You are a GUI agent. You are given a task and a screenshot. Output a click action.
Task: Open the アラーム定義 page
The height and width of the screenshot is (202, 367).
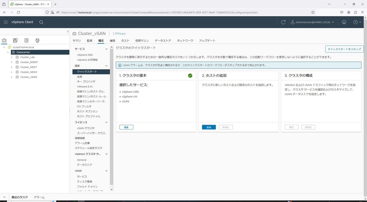pos(82,143)
